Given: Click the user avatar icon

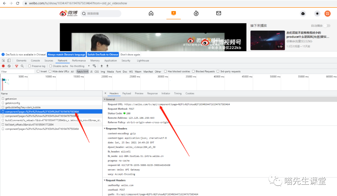Looking at the screenshot, I should coord(303,13).
